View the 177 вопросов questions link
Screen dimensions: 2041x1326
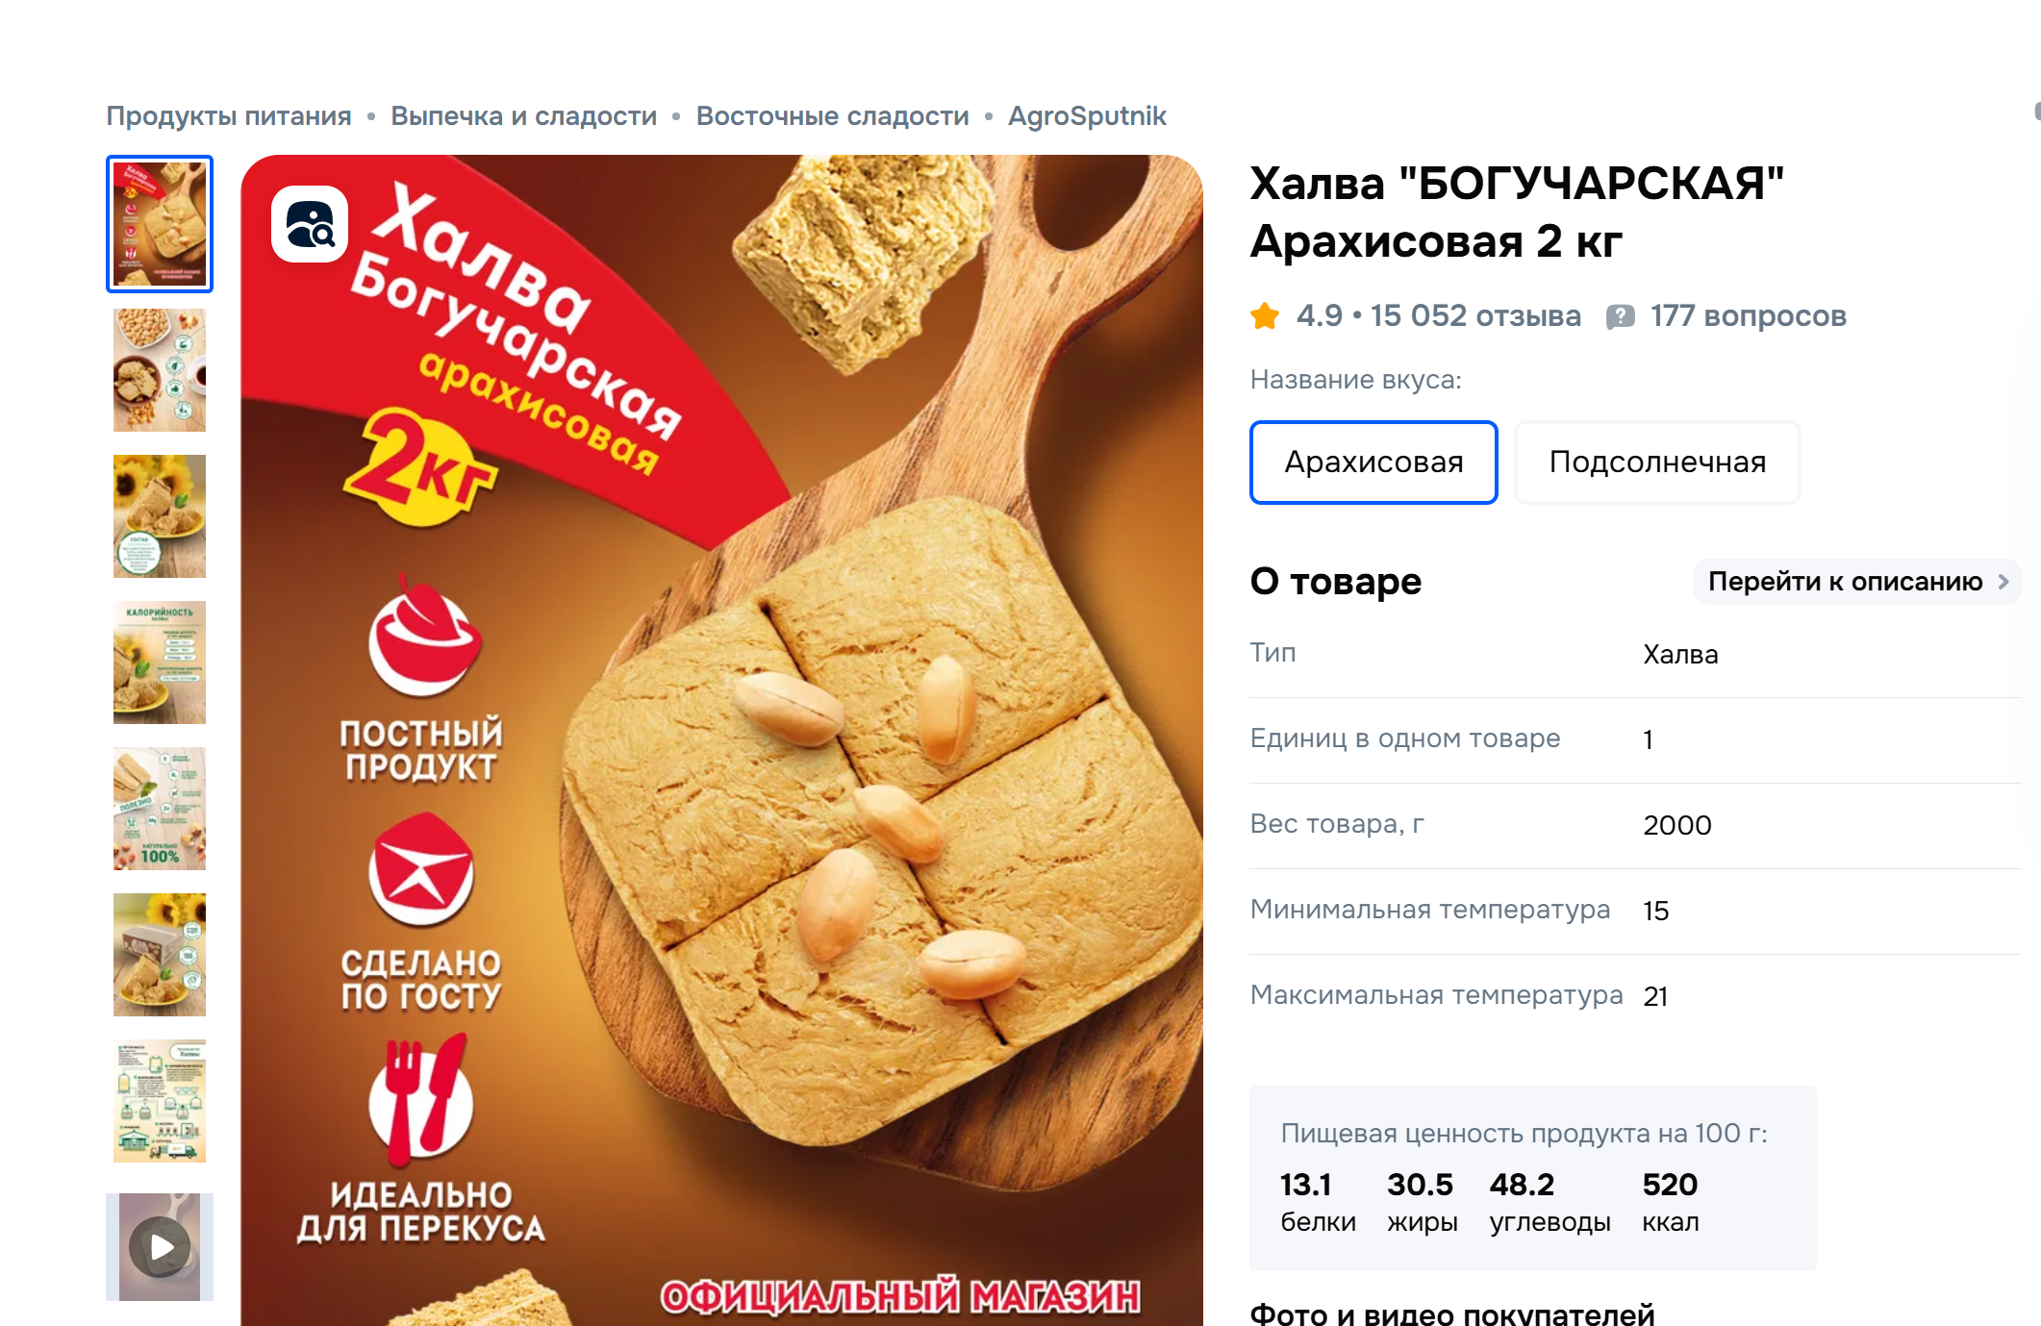tap(1748, 315)
